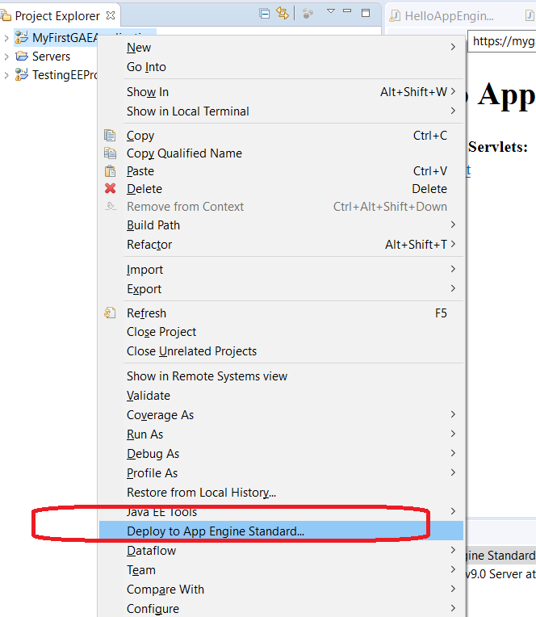Choose Close Project from context menu
The width and height of the screenshot is (536, 617).
[x=161, y=332]
